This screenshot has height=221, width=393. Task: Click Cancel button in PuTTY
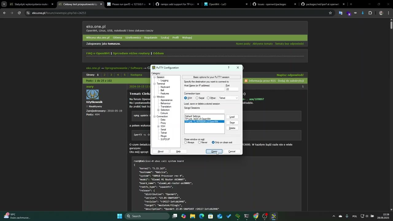(232, 151)
